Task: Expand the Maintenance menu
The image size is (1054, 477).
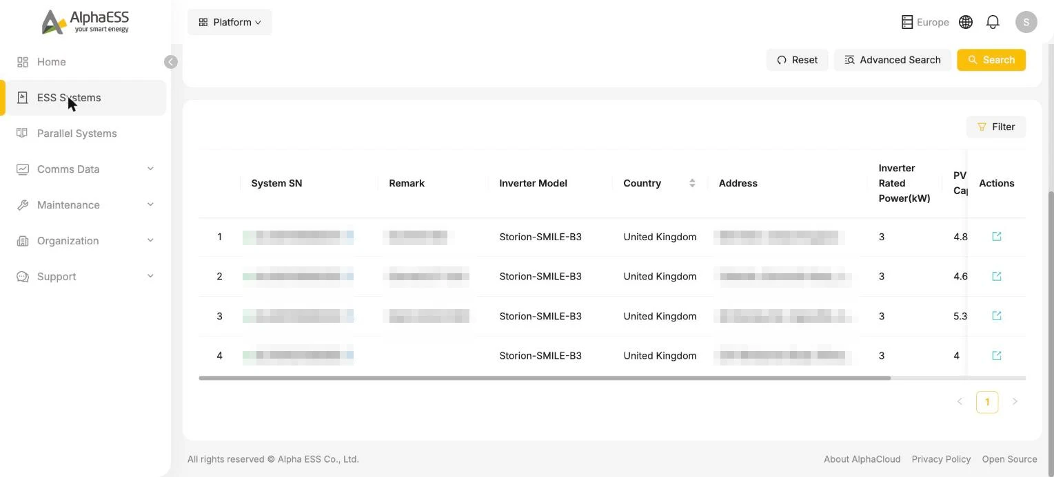Action: 85,205
